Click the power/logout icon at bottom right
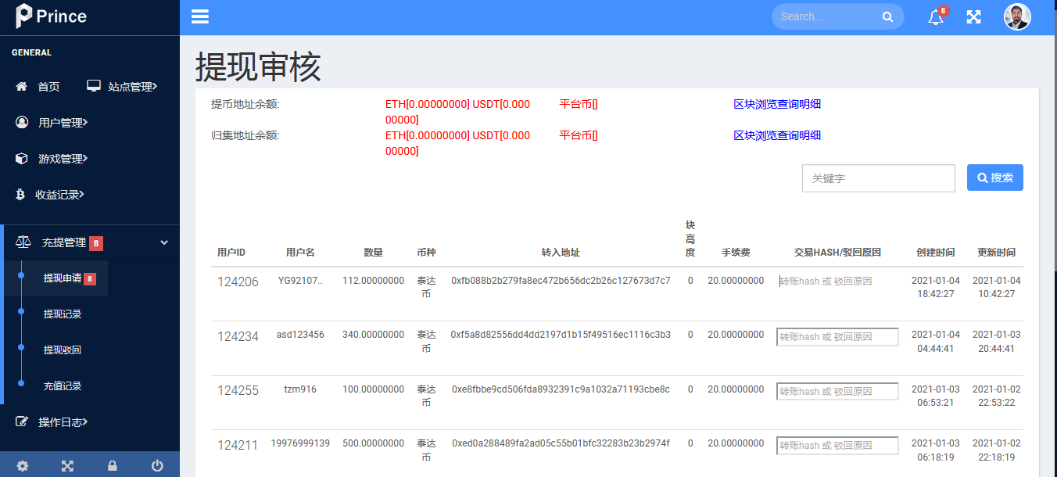Viewport: 1057px width, 477px height. (x=157, y=465)
